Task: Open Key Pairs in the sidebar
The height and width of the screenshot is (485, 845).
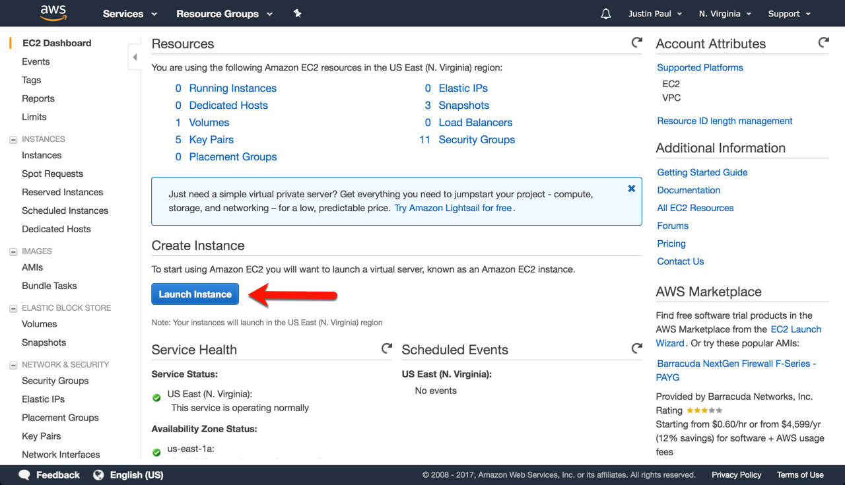Action: point(42,436)
